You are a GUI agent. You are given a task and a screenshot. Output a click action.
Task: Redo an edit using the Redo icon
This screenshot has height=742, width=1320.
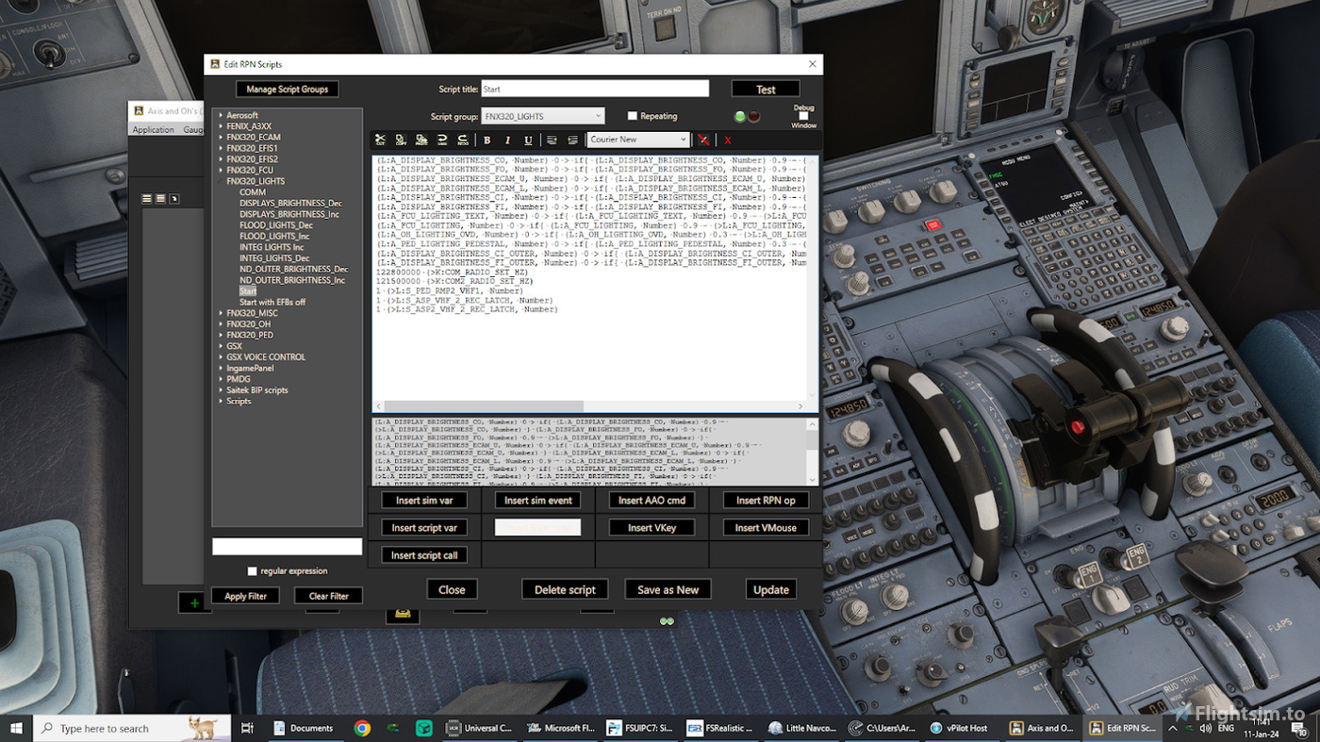pyautogui.click(x=460, y=140)
